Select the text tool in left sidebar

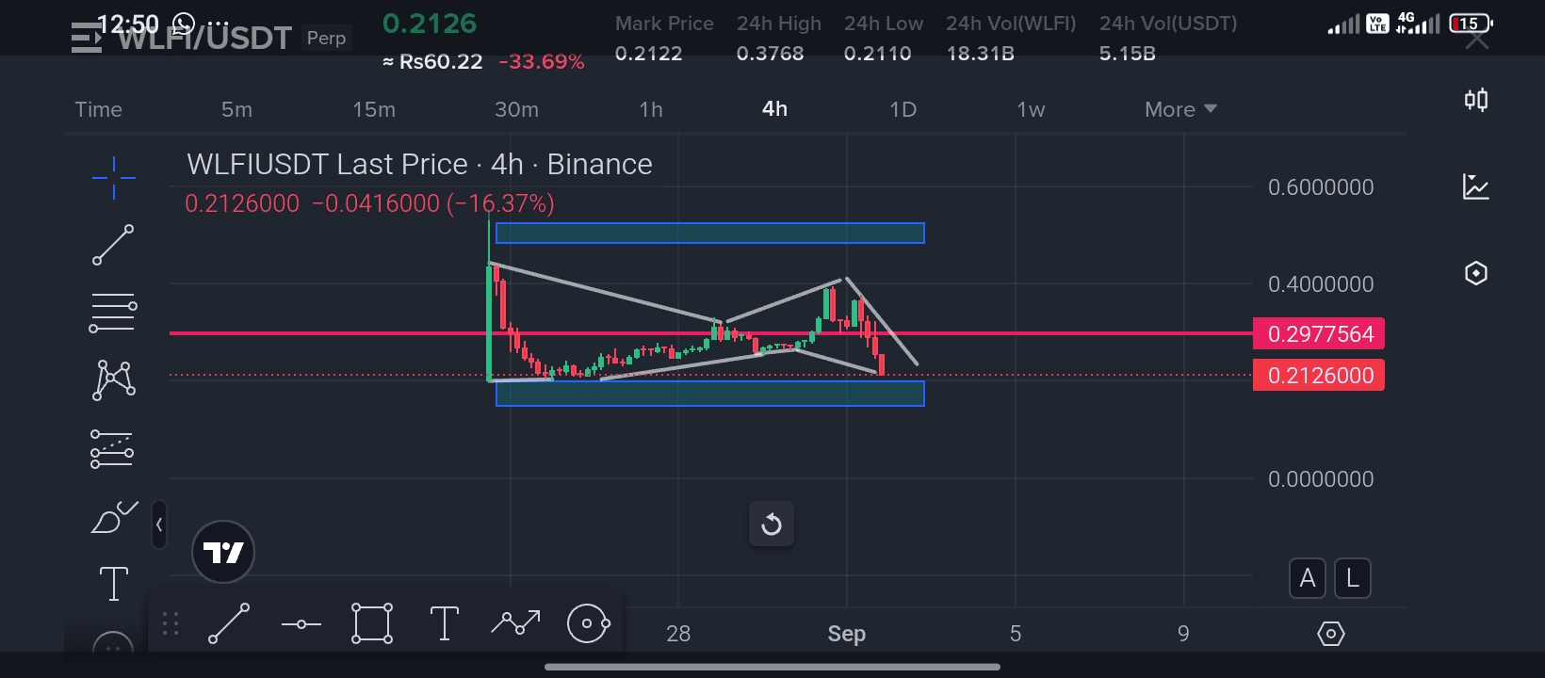click(114, 584)
